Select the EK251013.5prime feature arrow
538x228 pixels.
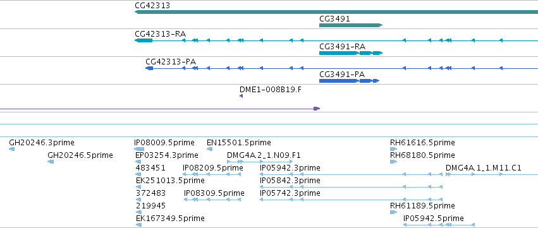[x=138, y=187]
